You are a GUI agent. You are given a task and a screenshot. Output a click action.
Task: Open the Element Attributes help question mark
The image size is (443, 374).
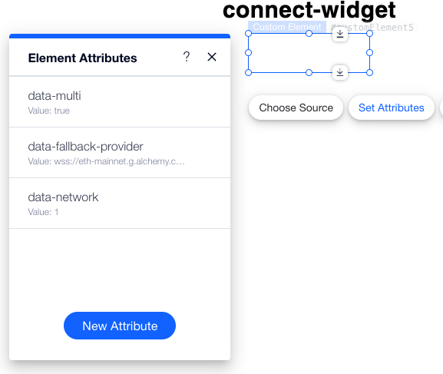pyautogui.click(x=187, y=57)
